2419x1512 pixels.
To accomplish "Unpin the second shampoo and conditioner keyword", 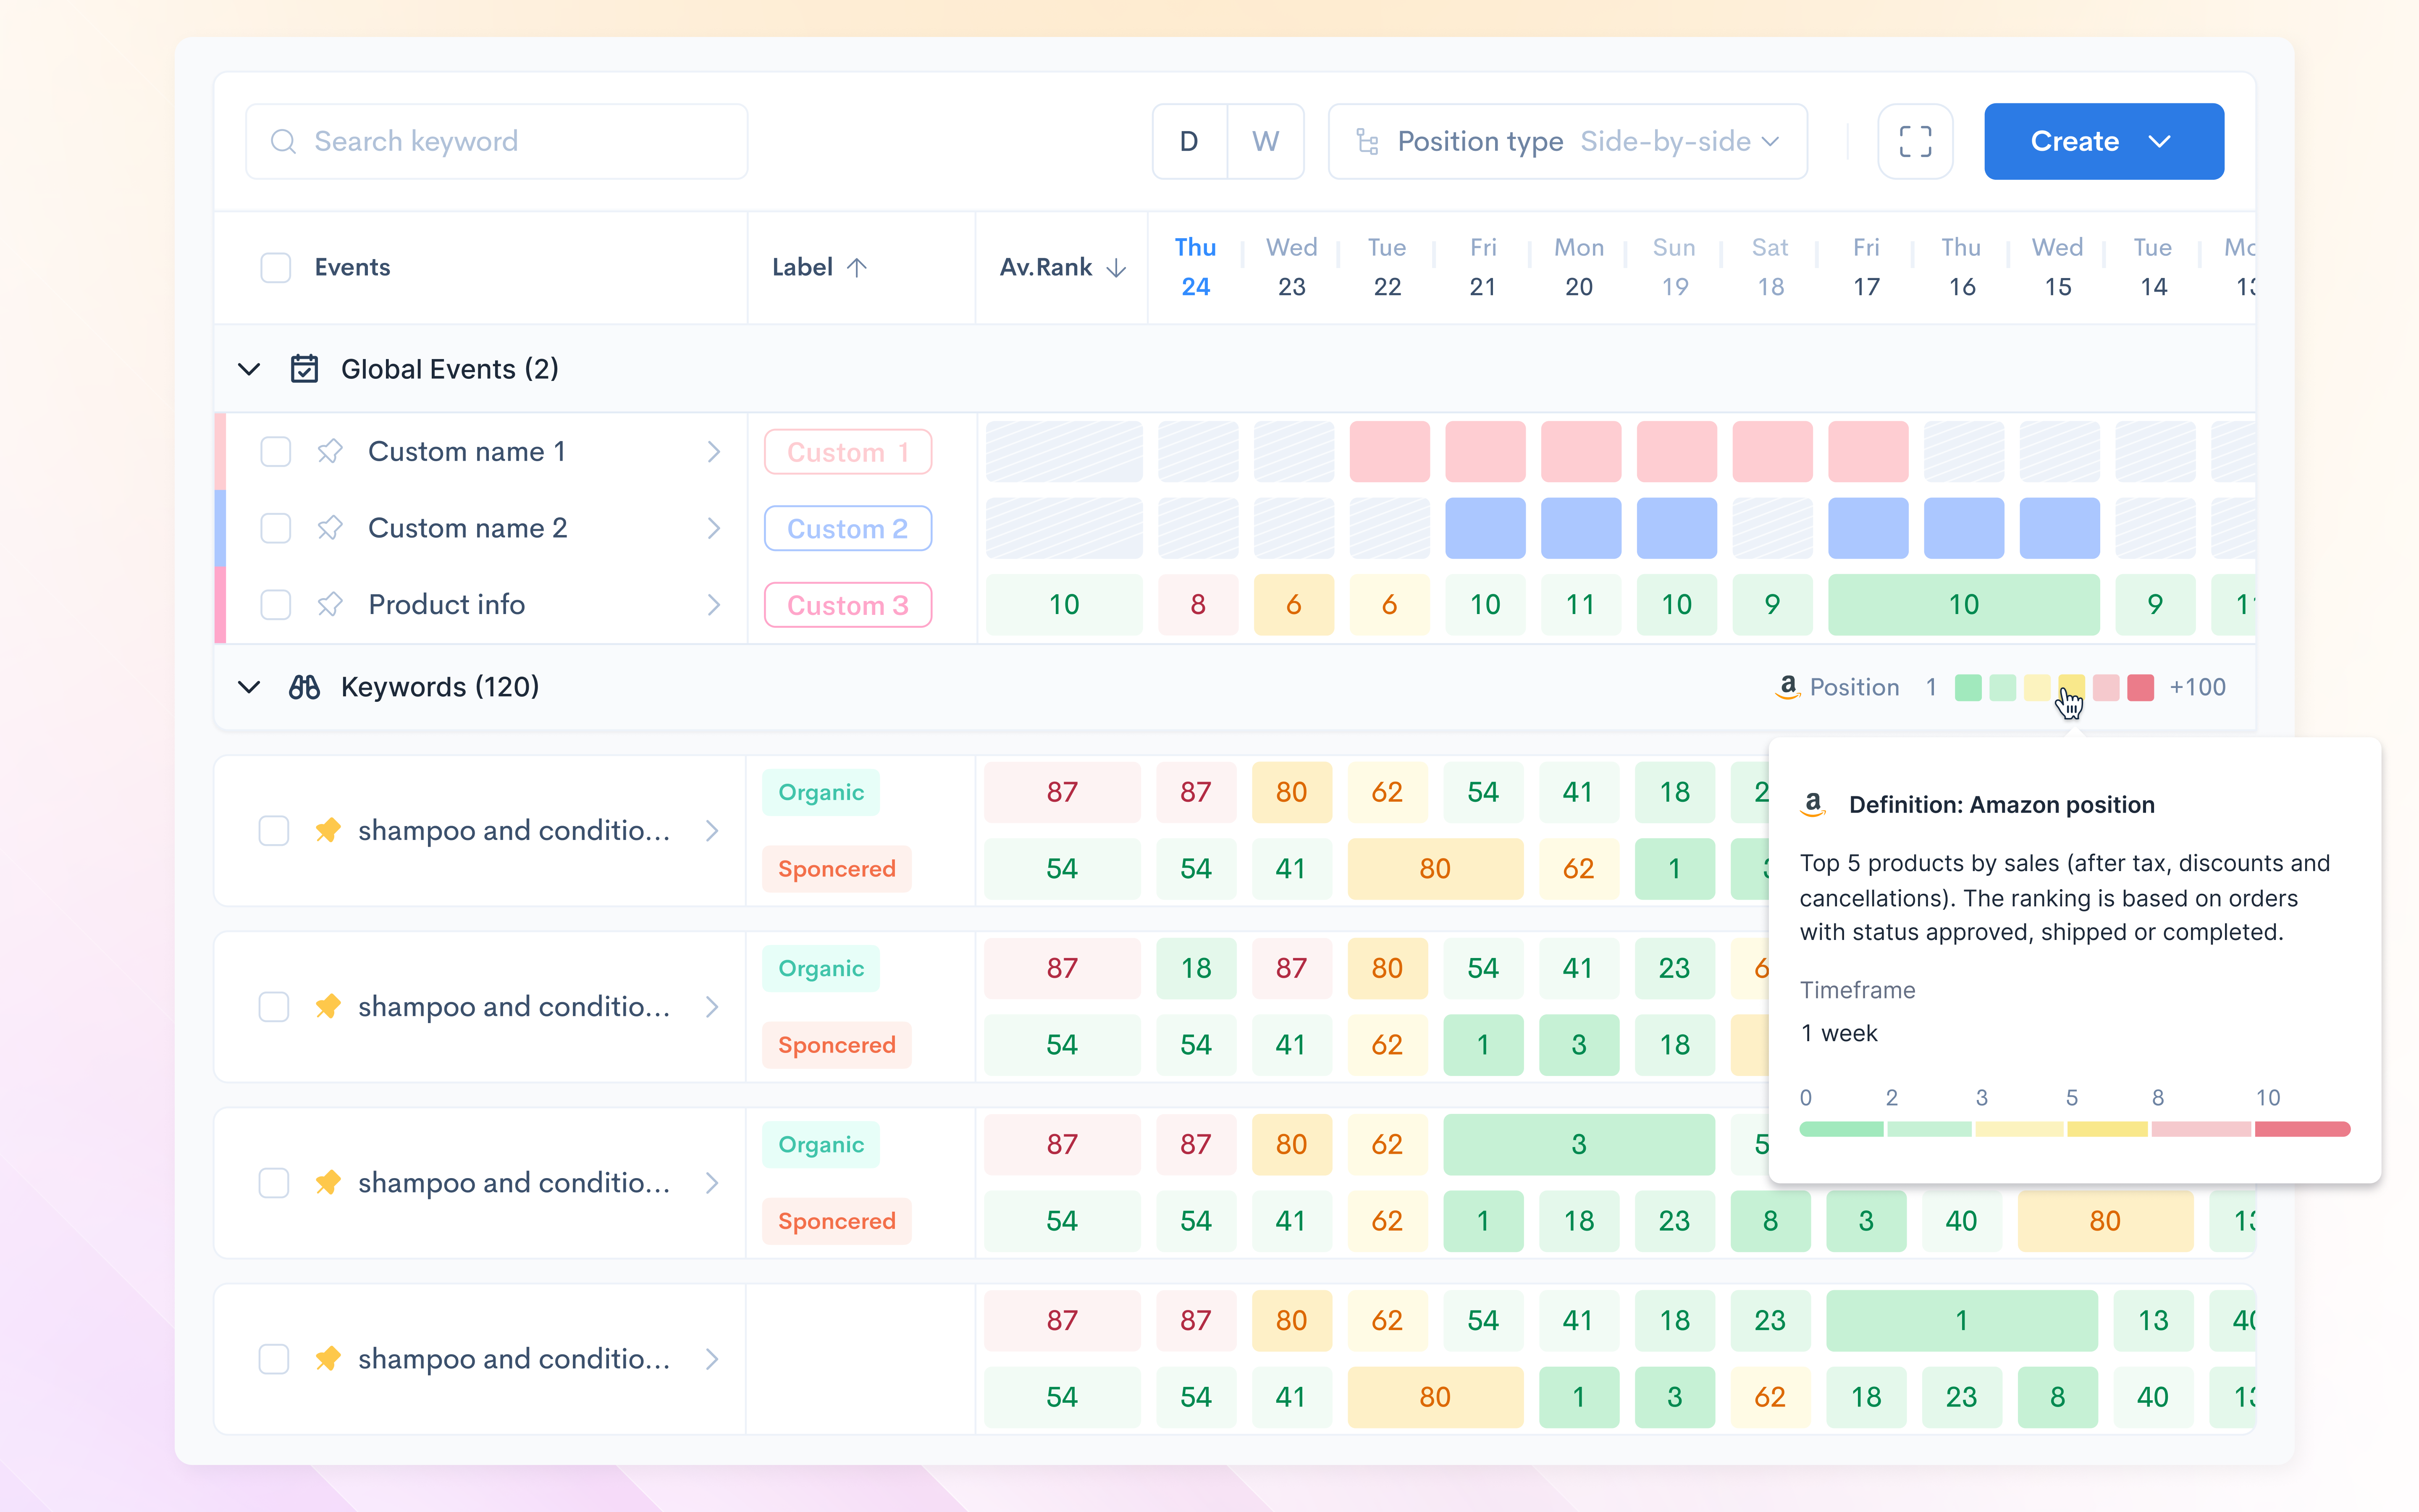I will (328, 1006).
